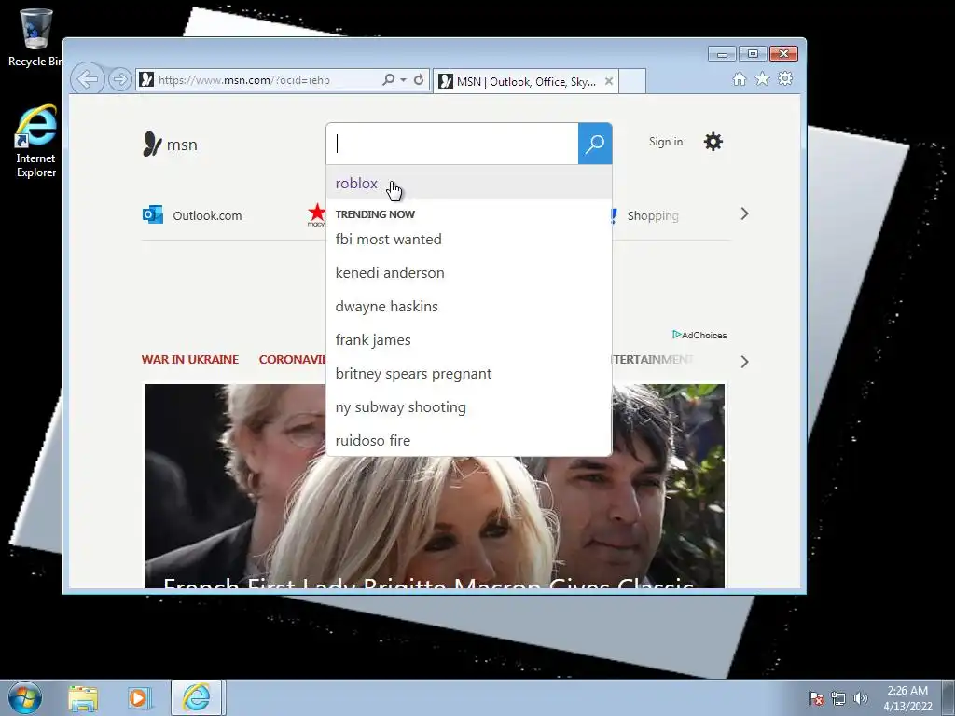Select kenedi anderson suggestion
955x716 pixels.
point(469,273)
